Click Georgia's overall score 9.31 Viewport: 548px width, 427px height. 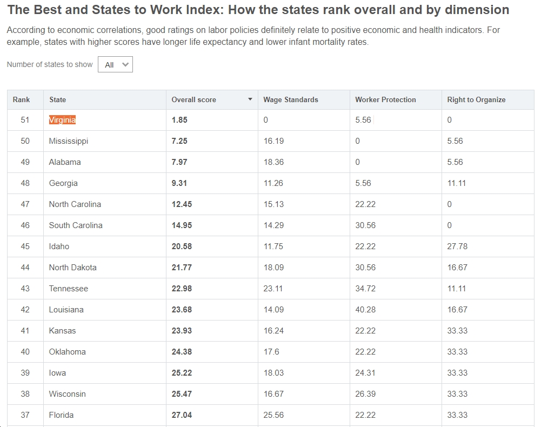(179, 183)
